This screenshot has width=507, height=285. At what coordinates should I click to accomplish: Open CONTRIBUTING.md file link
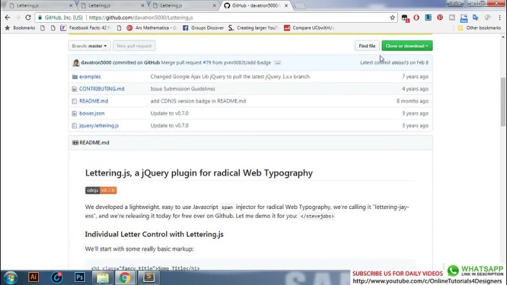(102, 89)
